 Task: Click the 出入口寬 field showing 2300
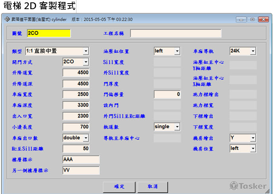76,116
